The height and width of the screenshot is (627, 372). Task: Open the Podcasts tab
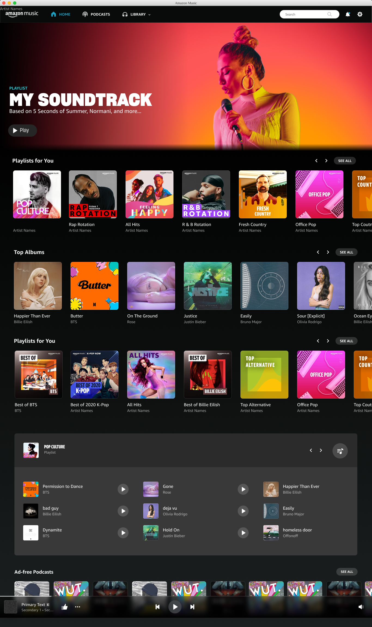pyautogui.click(x=96, y=14)
